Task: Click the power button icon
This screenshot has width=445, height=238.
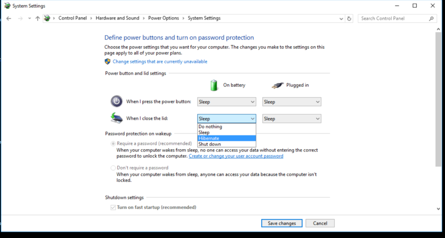Action: click(x=116, y=101)
